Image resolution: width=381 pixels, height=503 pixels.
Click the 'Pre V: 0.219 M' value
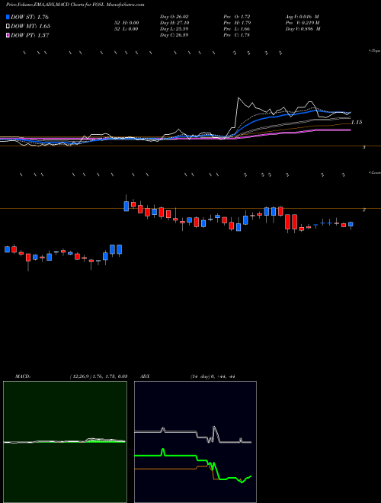(x=302, y=23)
